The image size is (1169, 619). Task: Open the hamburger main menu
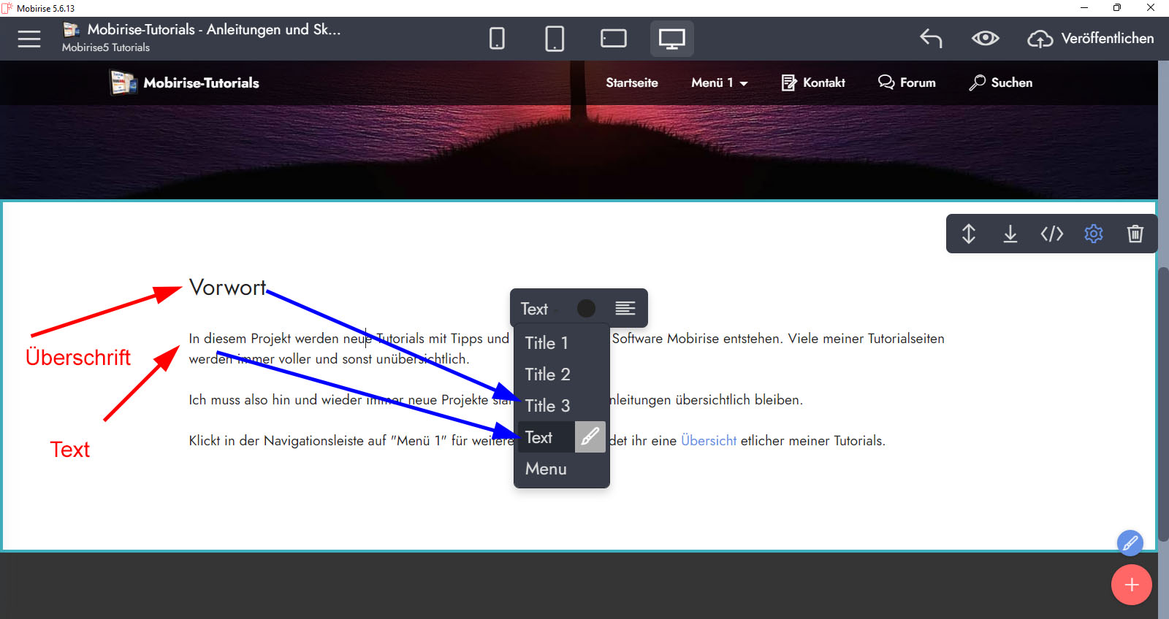pyautogui.click(x=29, y=39)
